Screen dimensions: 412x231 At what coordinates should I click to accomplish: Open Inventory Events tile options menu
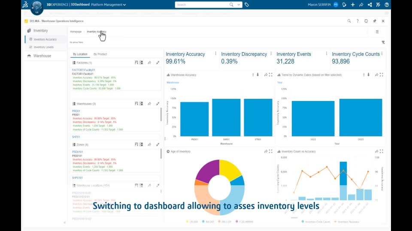(326, 53)
